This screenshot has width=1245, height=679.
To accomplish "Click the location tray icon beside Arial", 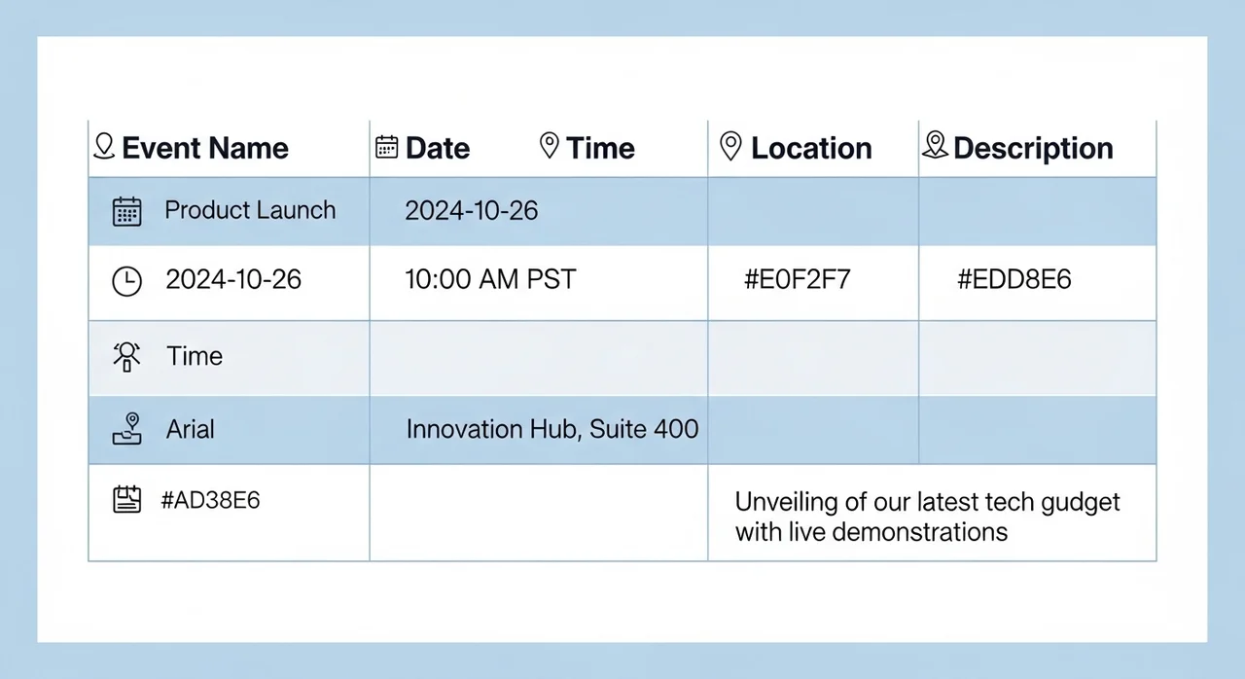I will (x=127, y=429).
